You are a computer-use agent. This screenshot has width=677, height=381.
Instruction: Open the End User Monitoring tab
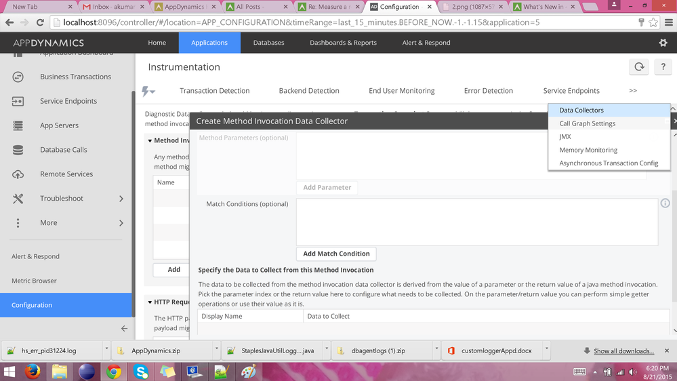402,91
